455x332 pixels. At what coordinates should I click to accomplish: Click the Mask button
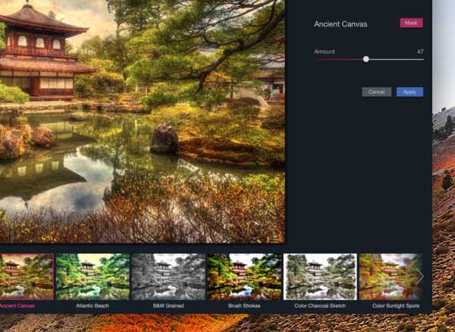point(411,23)
